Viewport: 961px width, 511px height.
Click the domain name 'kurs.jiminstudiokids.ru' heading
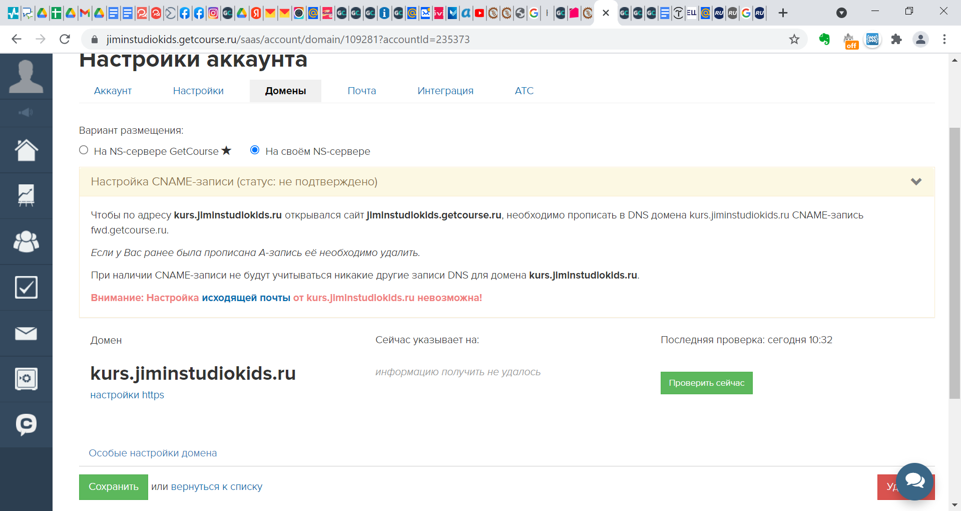(193, 373)
